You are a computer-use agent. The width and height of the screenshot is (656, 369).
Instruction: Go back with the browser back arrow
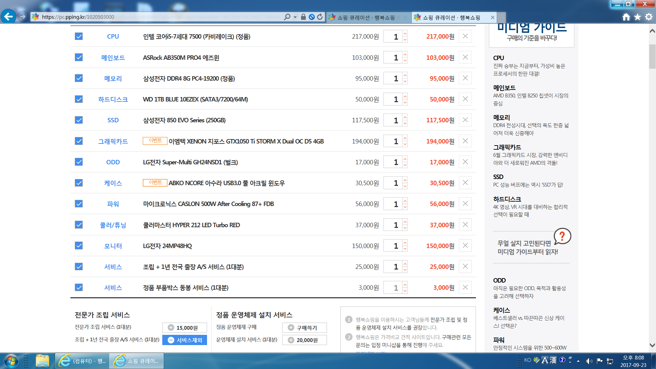click(x=9, y=16)
